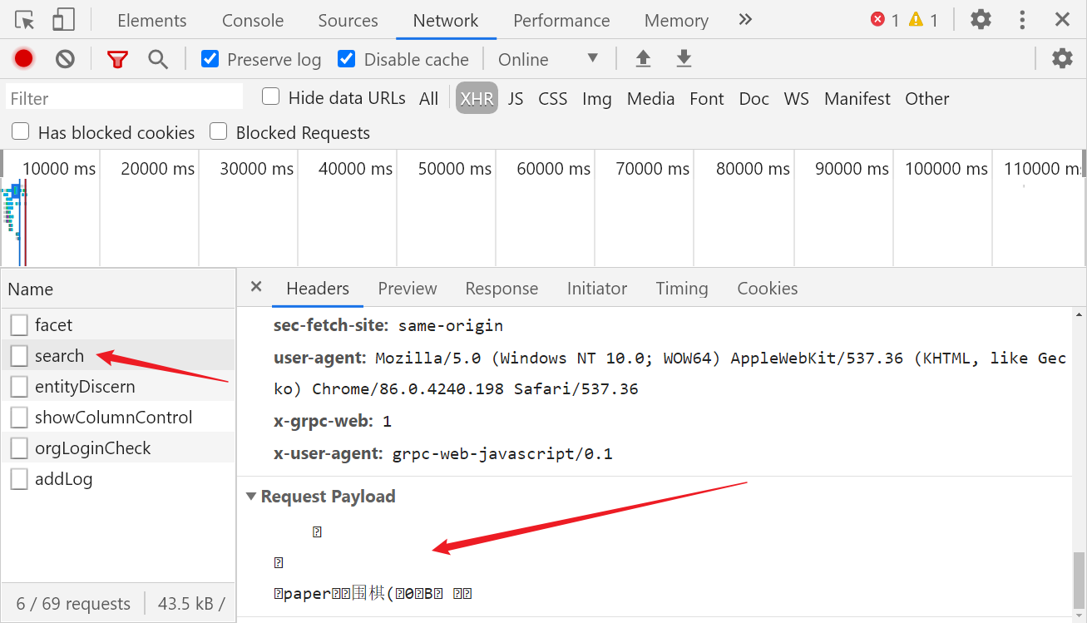Switch to the Console tab
Viewport: 1087px width, 623px height.
253,21
